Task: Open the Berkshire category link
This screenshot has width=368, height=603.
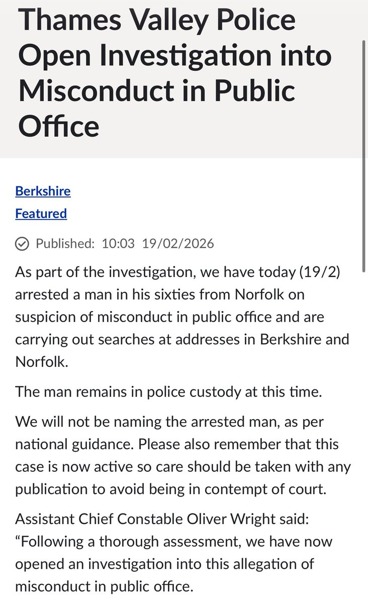Action: pyautogui.click(x=43, y=191)
